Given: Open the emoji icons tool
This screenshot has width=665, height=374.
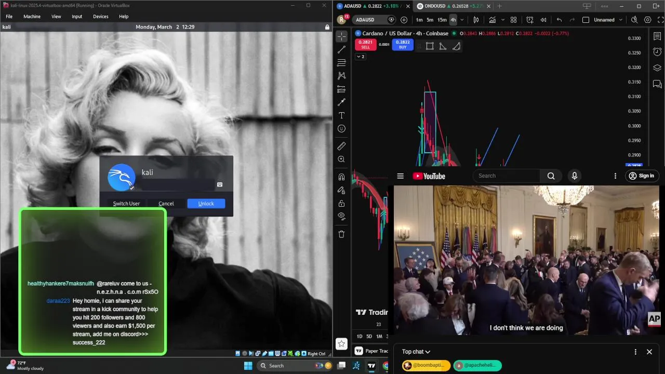Looking at the screenshot, I should (341, 128).
